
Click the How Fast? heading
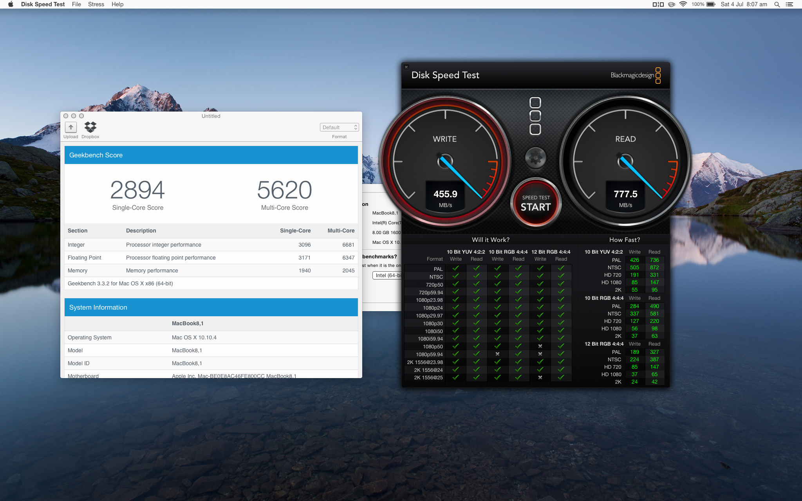[625, 240]
